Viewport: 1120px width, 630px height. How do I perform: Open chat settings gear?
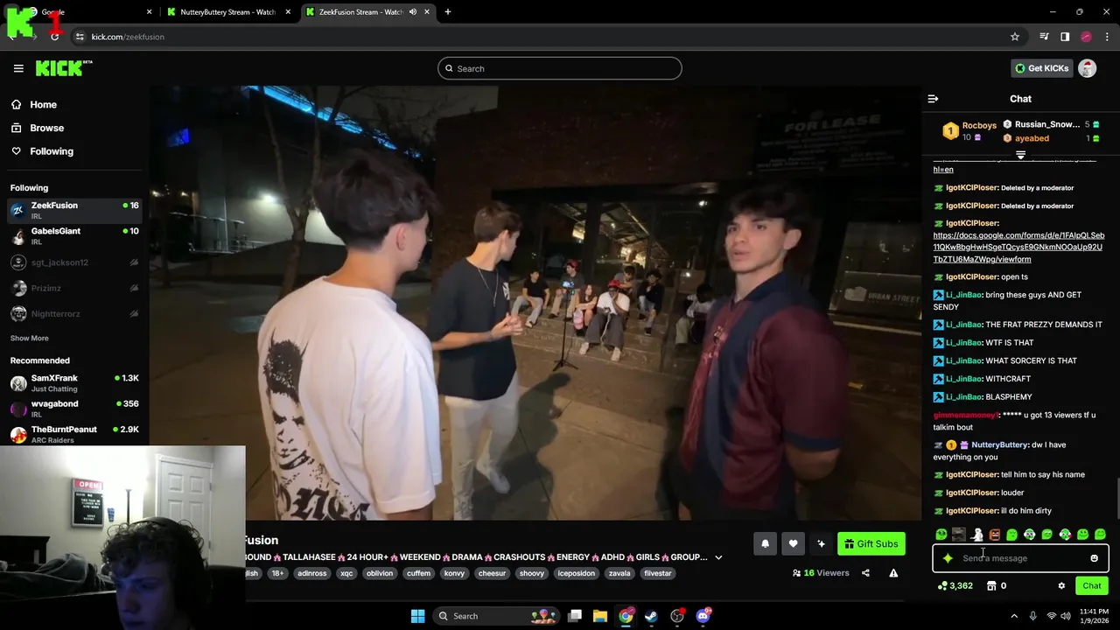(x=1061, y=586)
